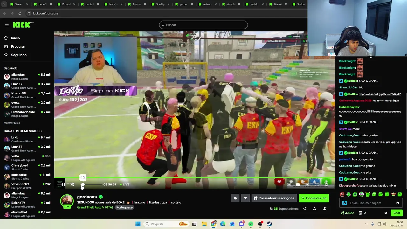407x229 pixels.
Task: Switch to the kadelo browser tab
Action: (255, 4)
